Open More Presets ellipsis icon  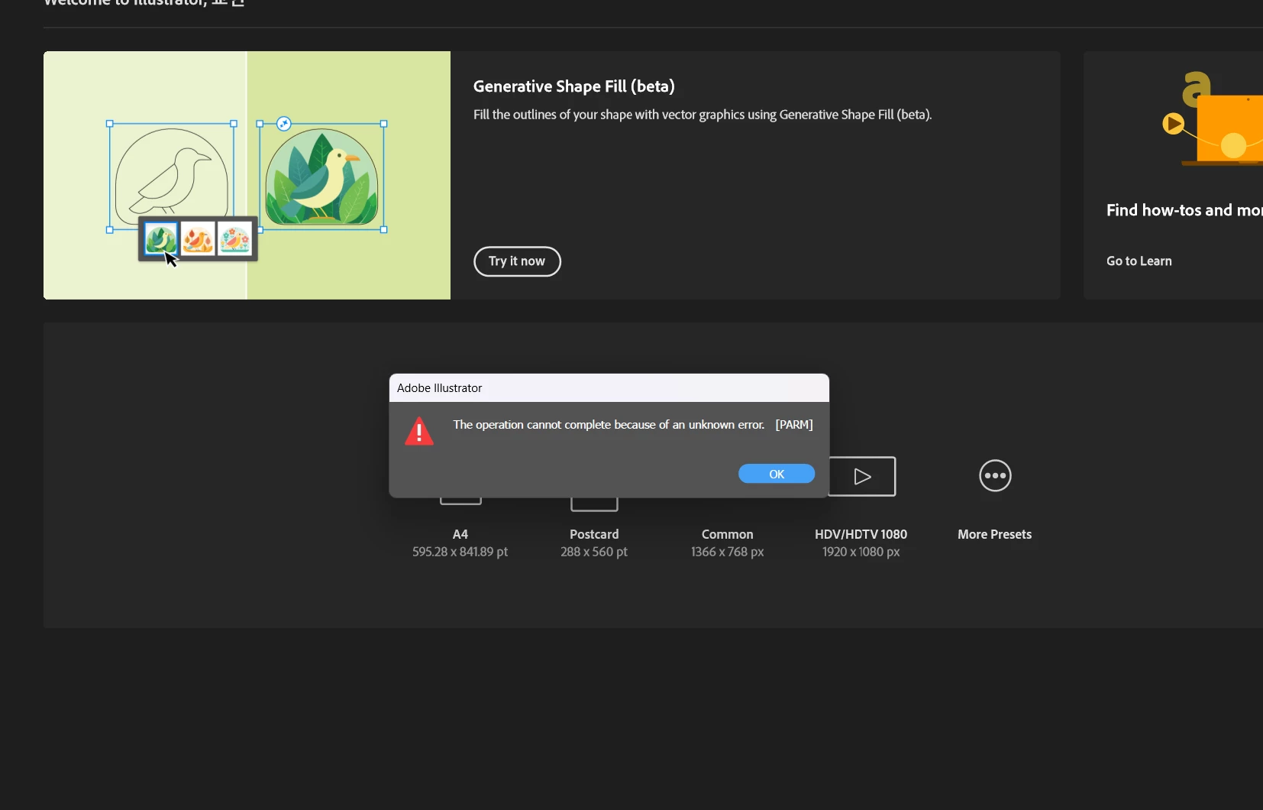tap(995, 475)
